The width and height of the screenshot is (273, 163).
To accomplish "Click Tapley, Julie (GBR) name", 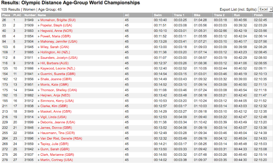I will click(x=55, y=144).
